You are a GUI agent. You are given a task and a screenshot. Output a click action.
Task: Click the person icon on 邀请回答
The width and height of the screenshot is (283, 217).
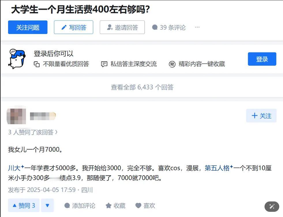(x=110, y=27)
